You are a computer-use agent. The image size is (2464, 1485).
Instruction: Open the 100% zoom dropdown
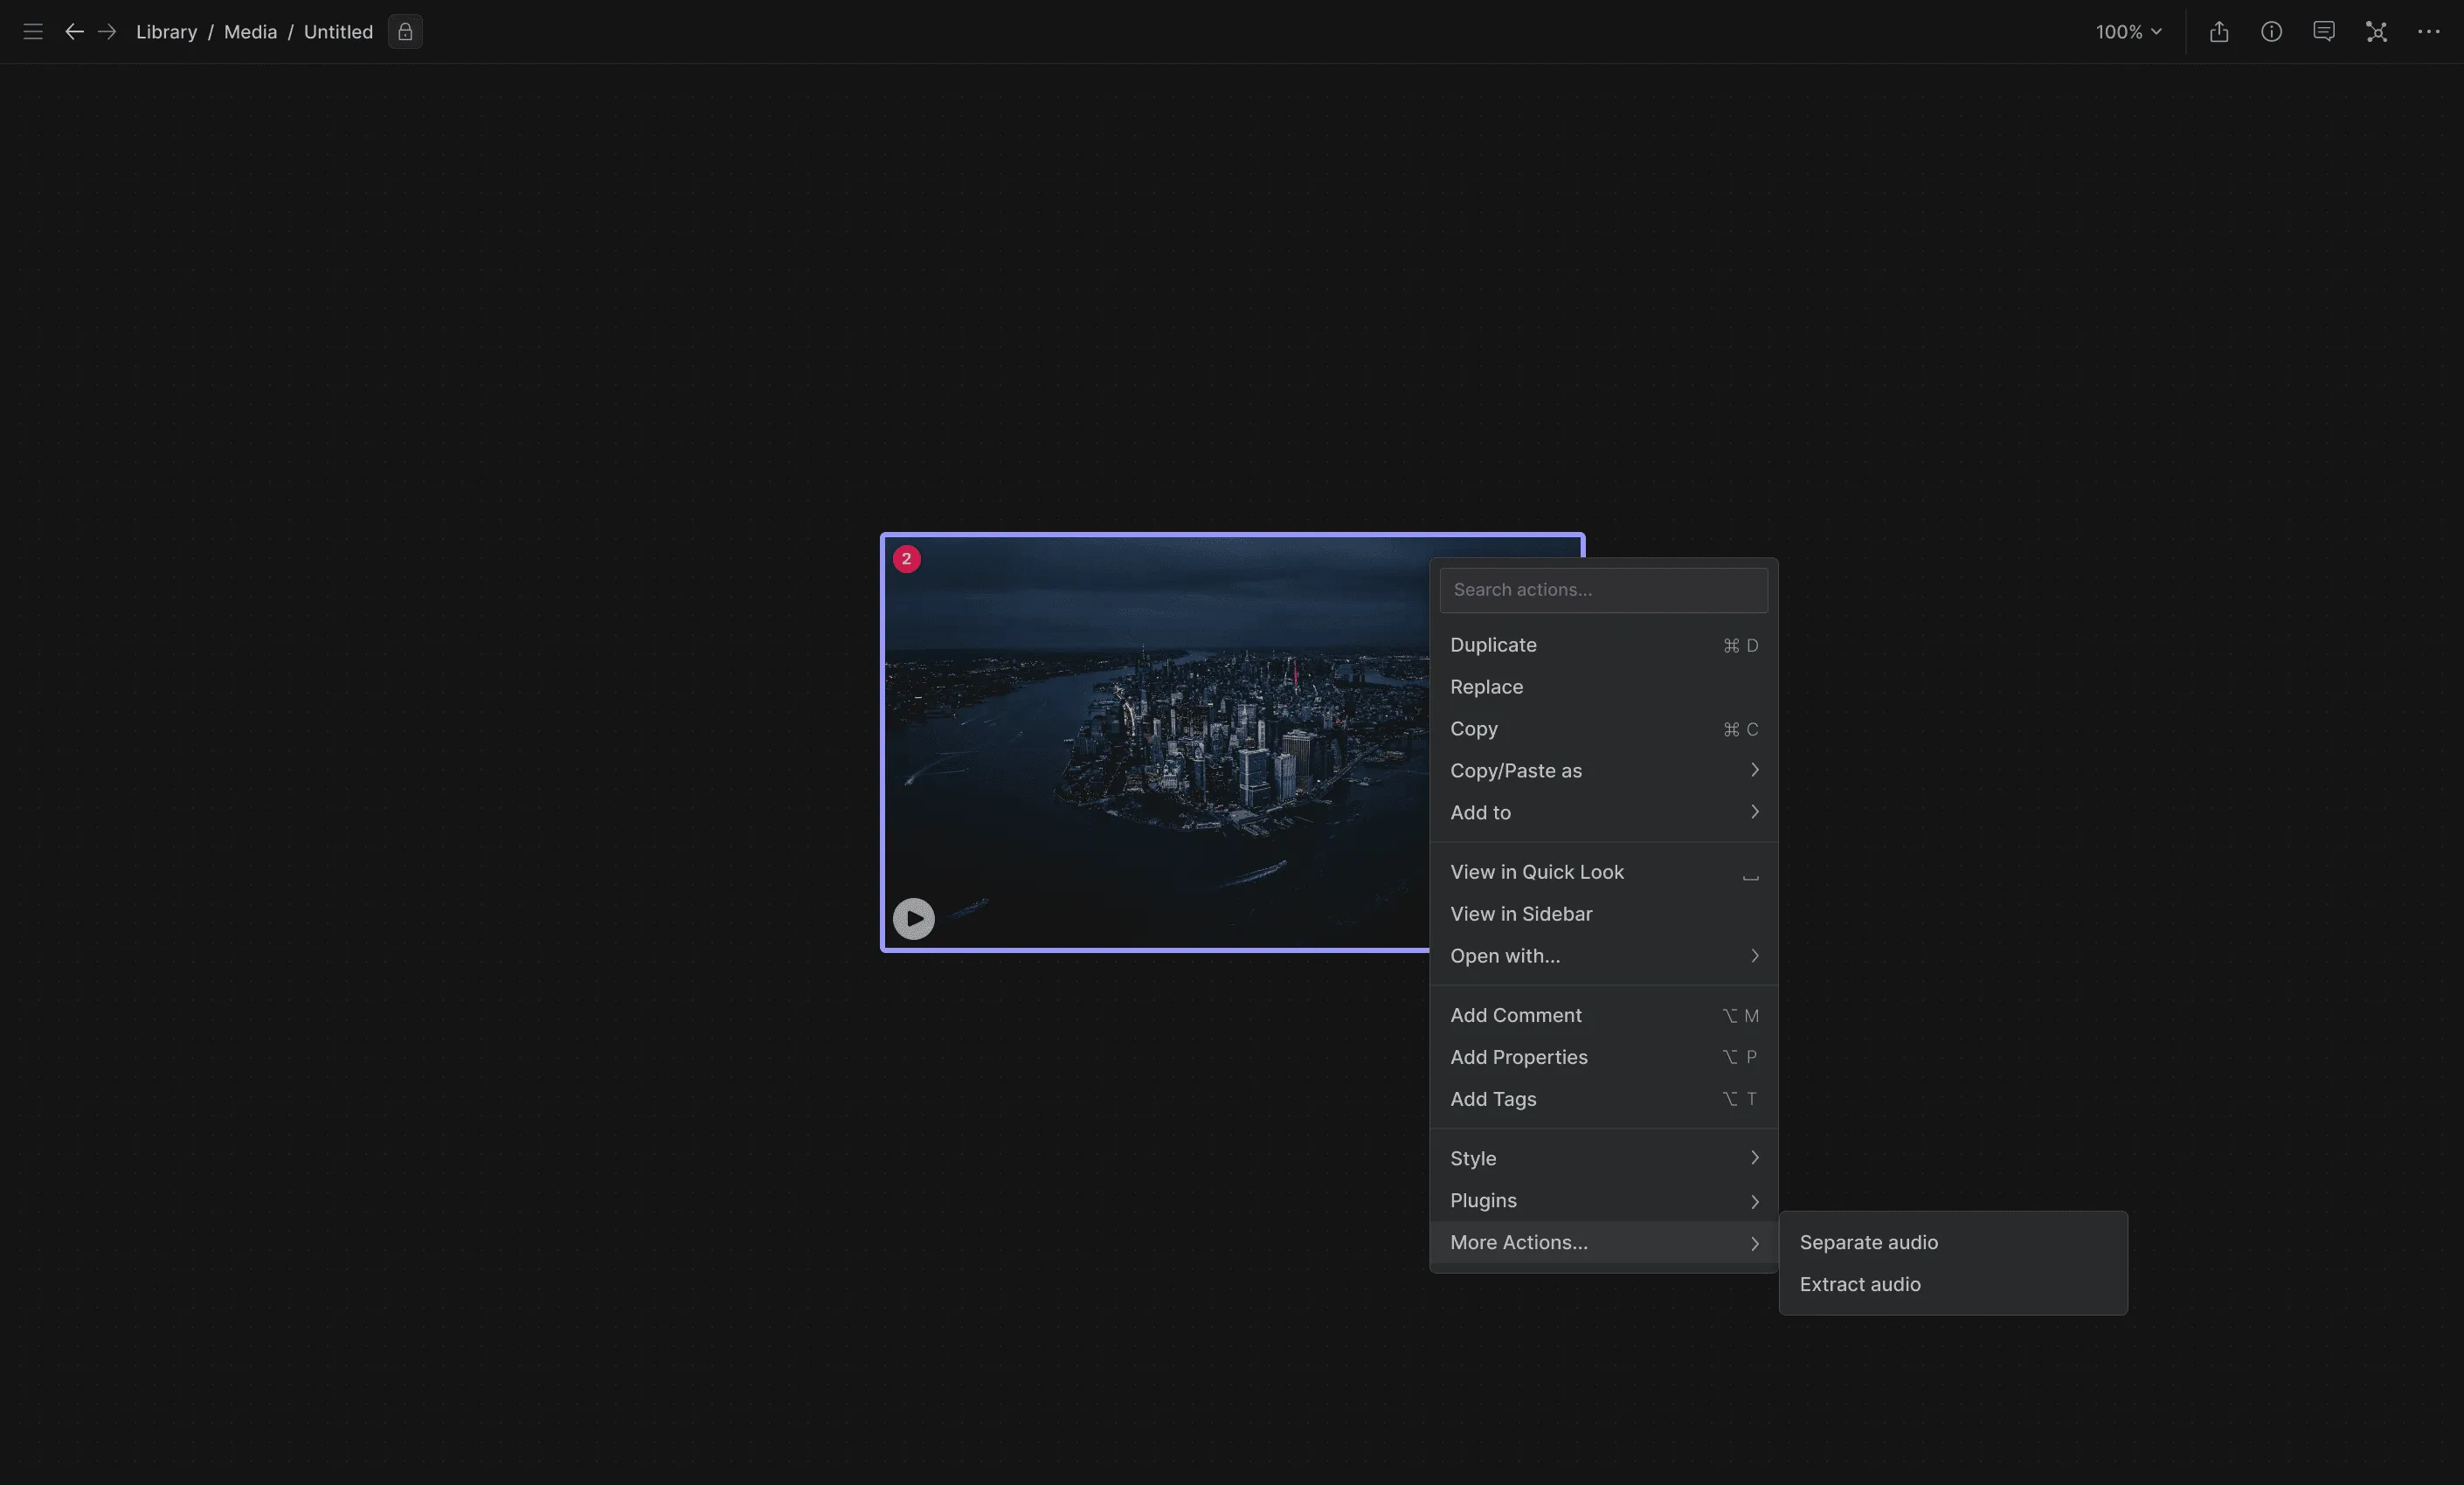(2129, 32)
